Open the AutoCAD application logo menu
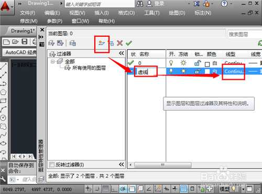The height and width of the screenshot is (194, 262). [5, 6]
